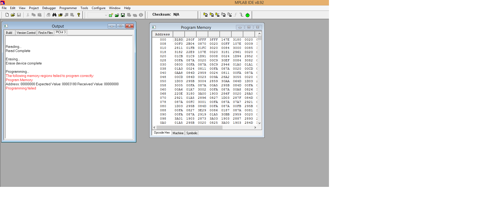Open the Project menu
The image size is (492, 223).
point(34,8)
